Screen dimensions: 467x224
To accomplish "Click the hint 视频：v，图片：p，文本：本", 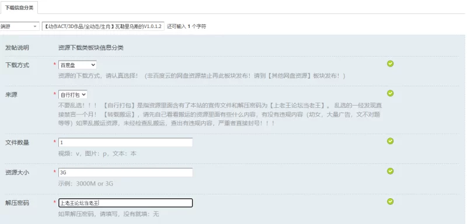I will tap(97, 154).
